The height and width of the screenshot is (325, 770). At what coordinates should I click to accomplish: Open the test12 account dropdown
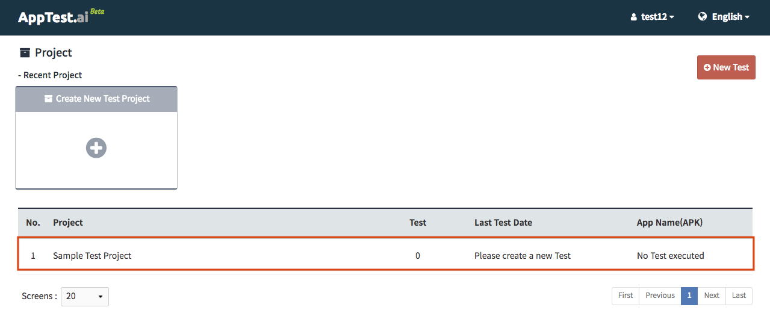click(x=652, y=17)
